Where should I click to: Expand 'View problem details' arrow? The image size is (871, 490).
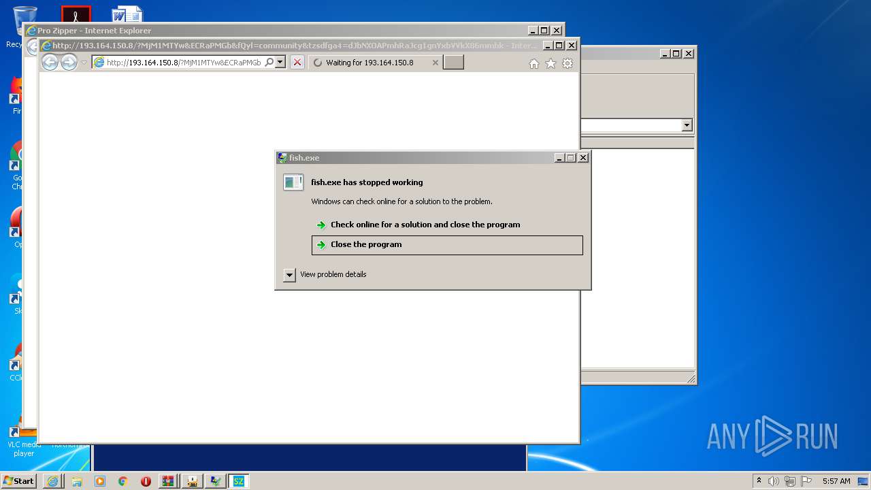(289, 275)
